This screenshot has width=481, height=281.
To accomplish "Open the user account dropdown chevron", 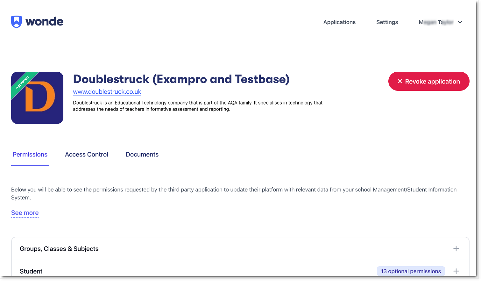I will click(460, 22).
